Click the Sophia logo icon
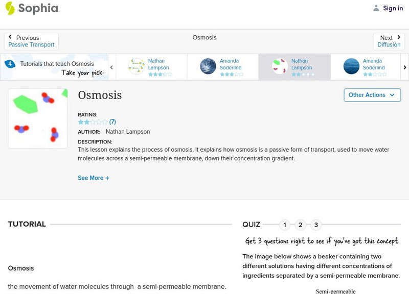409x294 pixels. click(10, 8)
